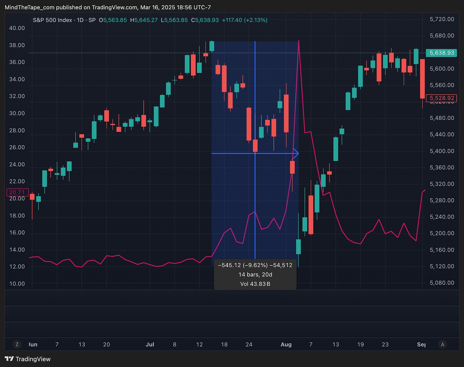464x367 pixels.
Task: Click the blue measure arrowhead
Action: (296, 154)
